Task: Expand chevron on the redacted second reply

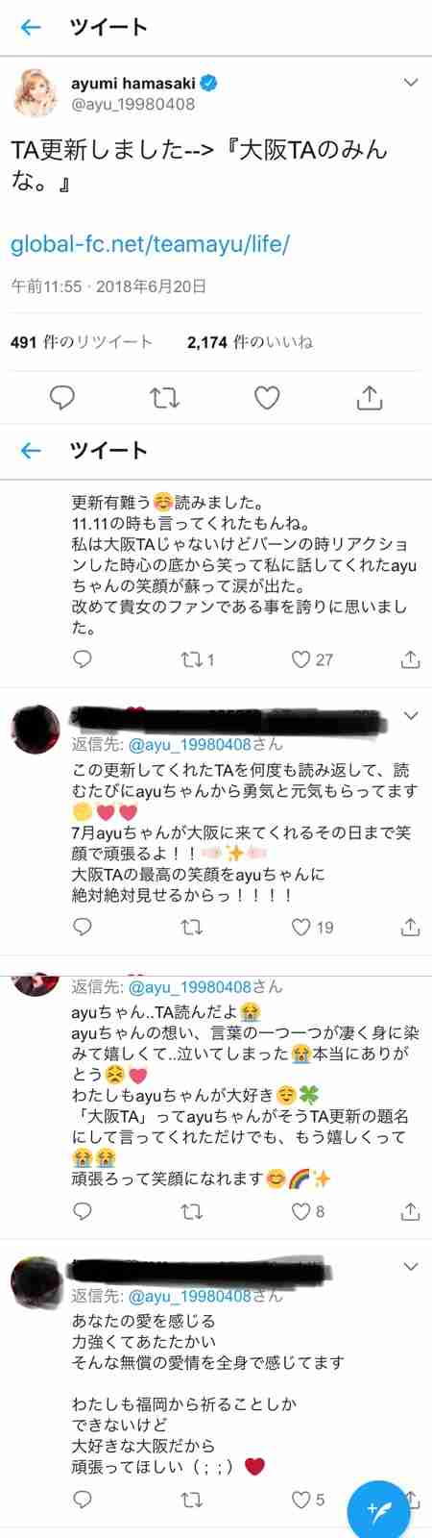Action: pyautogui.click(x=411, y=716)
